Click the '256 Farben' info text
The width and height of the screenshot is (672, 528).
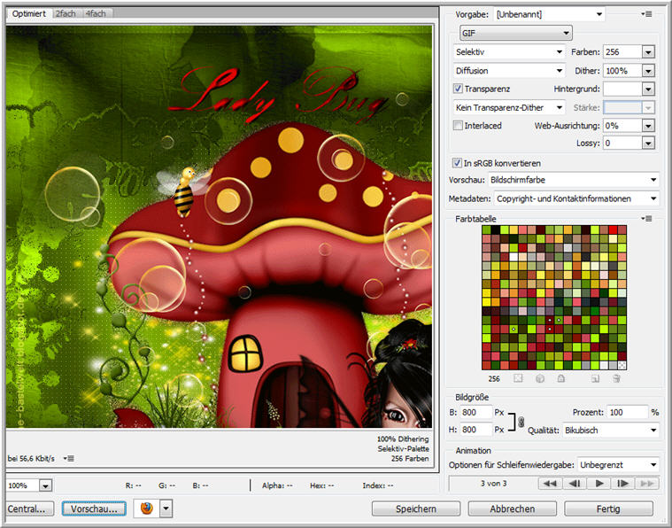click(x=410, y=459)
